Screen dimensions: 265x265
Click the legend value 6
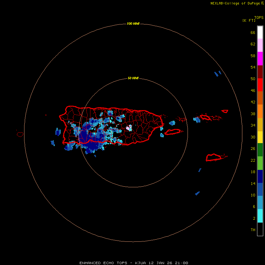tap(254, 206)
